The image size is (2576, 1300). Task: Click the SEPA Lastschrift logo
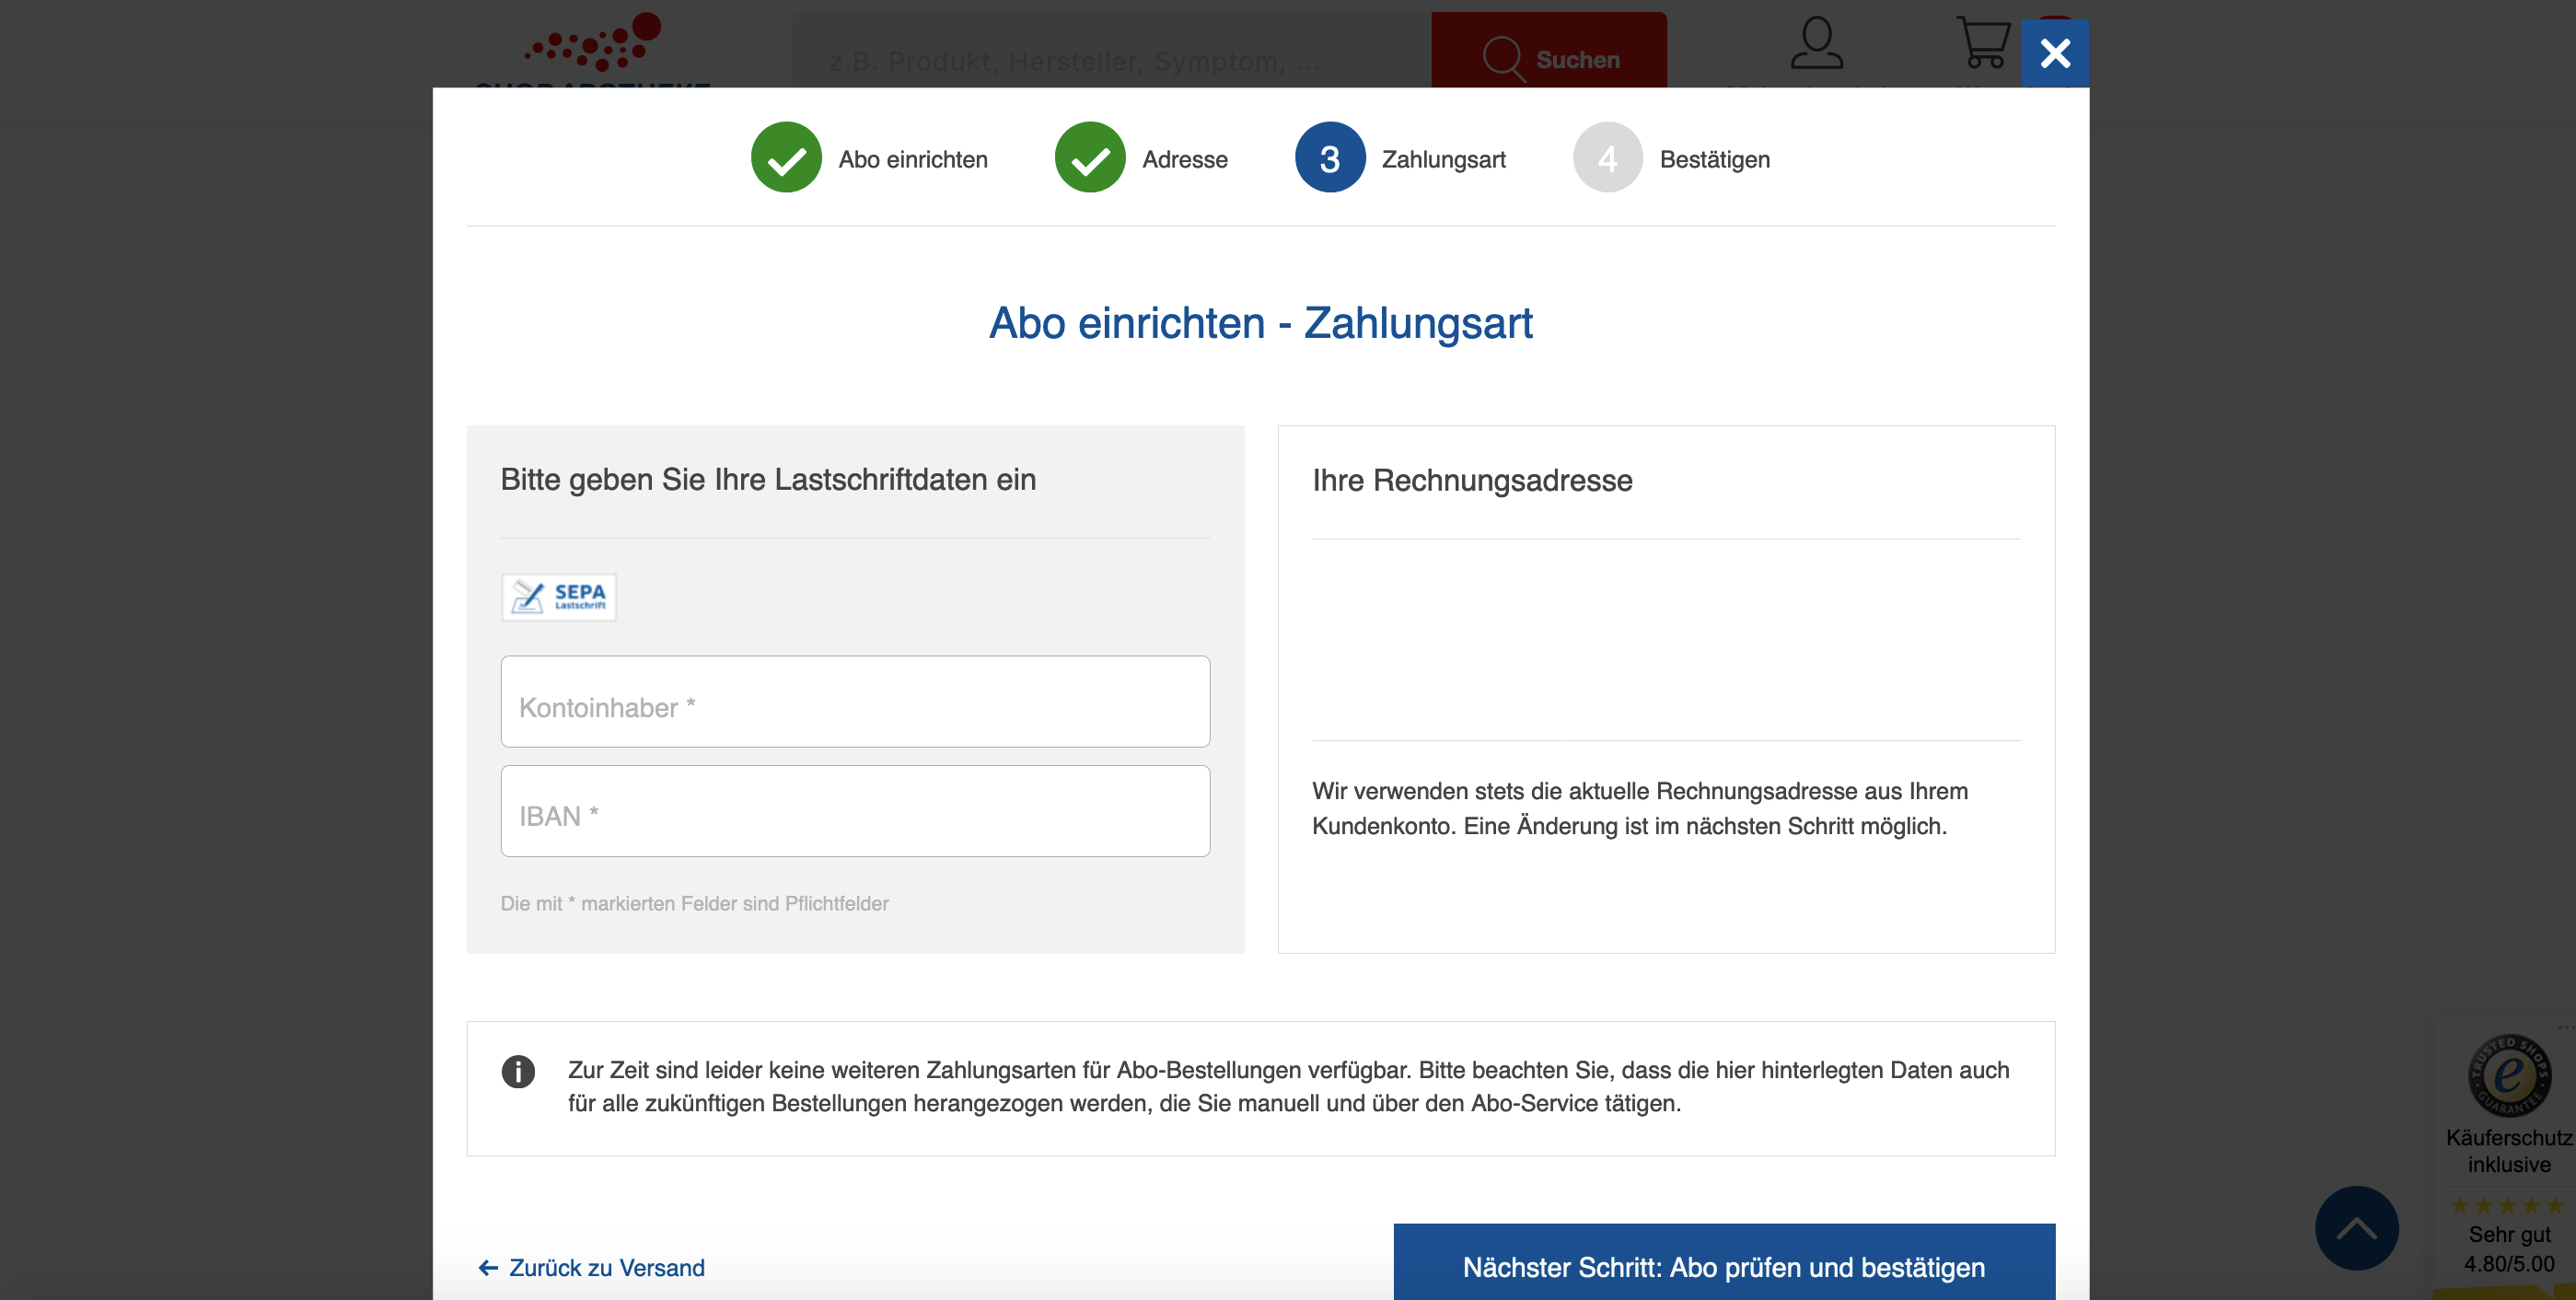click(559, 597)
